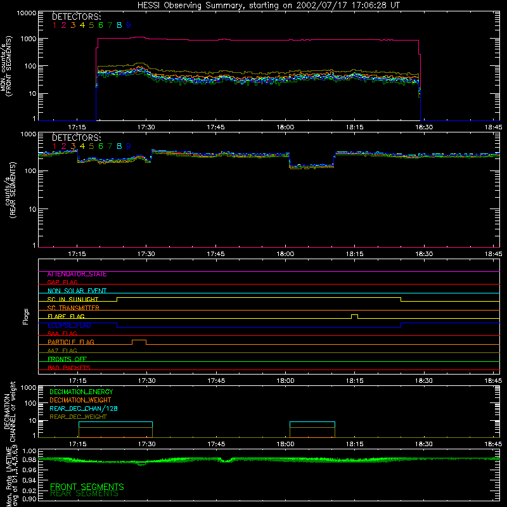Select detector 7 in rear segments legend

[x=110, y=146]
